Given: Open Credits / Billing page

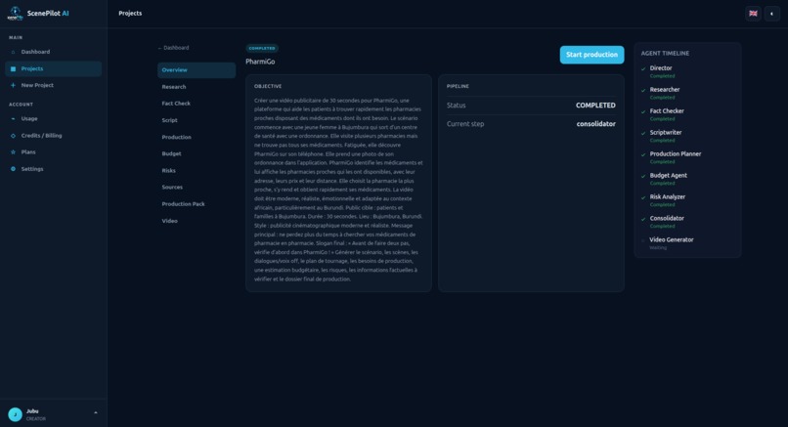Looking at the screenshot, I should pyautogui.click(x=53, y=136).
